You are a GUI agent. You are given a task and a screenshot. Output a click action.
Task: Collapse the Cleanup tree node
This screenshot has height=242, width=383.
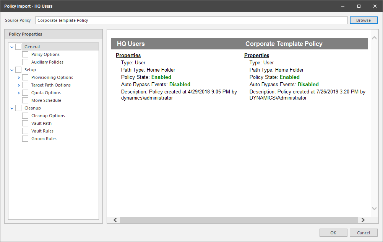[x=12, y=108]
